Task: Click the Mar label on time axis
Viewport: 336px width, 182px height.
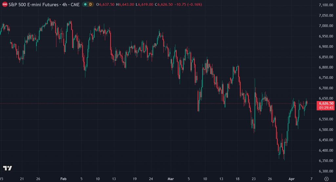Action: coord(171,179)
